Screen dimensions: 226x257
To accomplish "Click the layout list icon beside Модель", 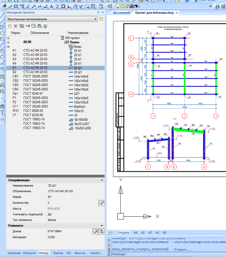I will [x=110, y=232].
